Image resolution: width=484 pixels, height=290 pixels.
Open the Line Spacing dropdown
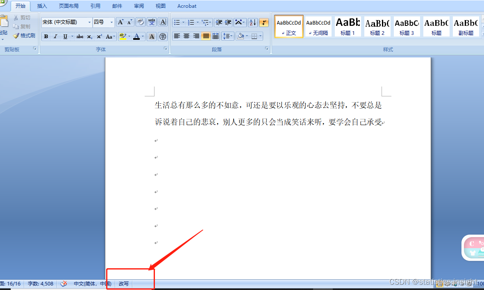(x=227, y=36)
